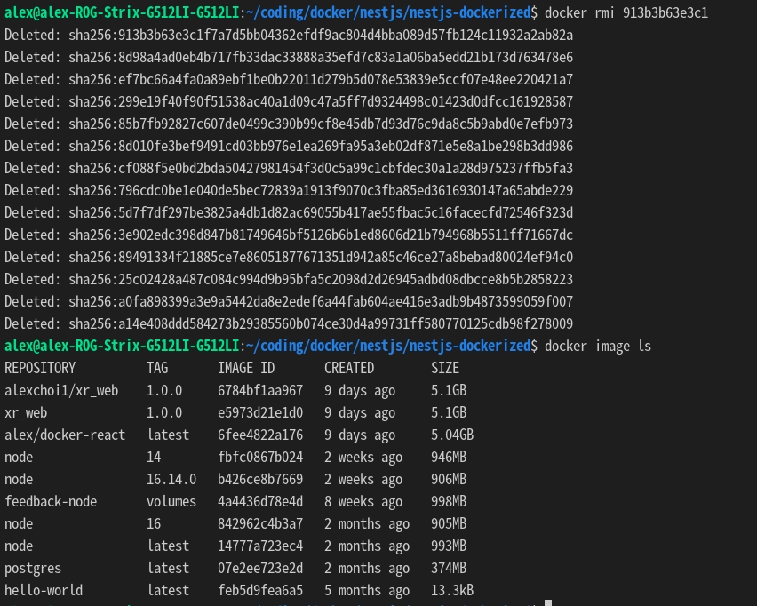
Task: Click size value 946MB
Action: pyautogui.click(x=449, y=458)
